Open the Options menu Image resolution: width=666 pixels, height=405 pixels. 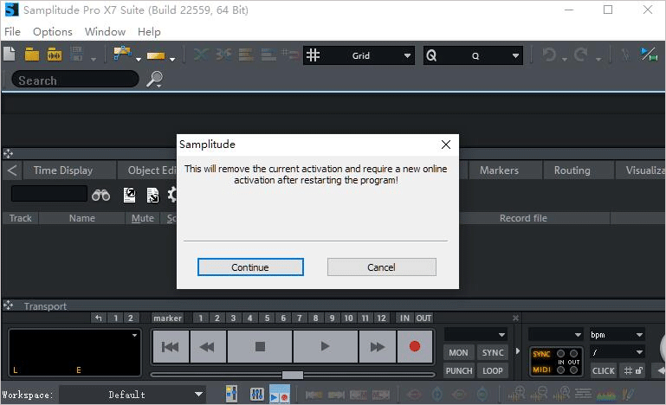53,32
